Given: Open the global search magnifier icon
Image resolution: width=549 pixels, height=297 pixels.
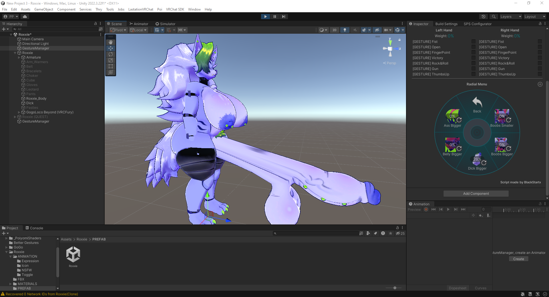Looking at the screenshot, I should [494, 17].
